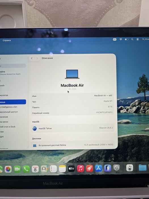This screenshot has height=199, width=149.
Task: Open the green Phone app icon
Action: 26,169
